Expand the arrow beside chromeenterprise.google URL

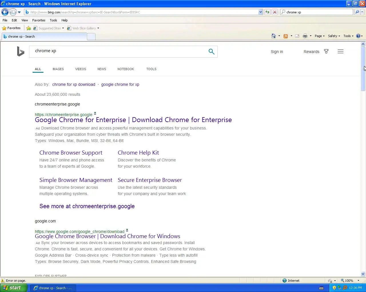[95, 113]
